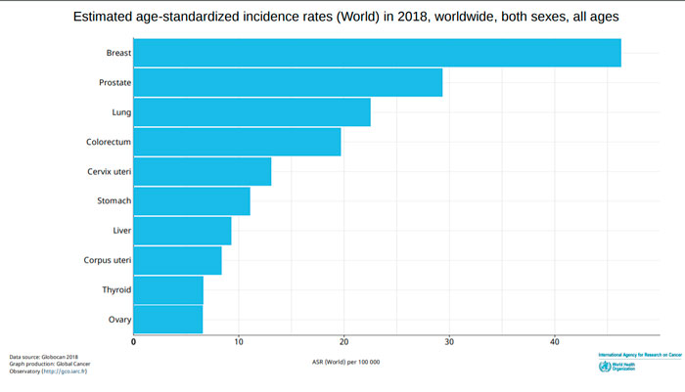Click International Agency for Research on Cancer text
The image size is (685, 392).
click(640, 355)
